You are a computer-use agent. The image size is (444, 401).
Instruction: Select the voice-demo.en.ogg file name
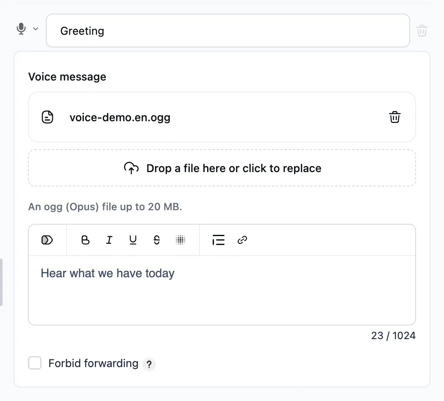tap(120, 117)
